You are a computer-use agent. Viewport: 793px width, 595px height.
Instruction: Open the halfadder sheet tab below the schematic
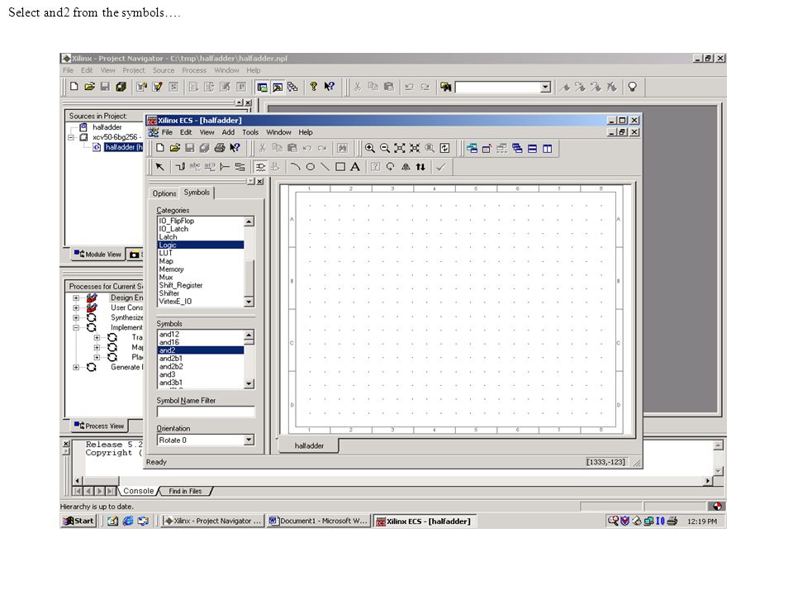coord(309,445)
